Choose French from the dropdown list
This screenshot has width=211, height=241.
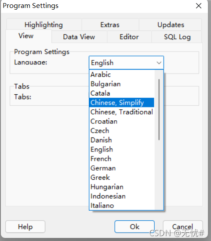[x=122, y=159]
